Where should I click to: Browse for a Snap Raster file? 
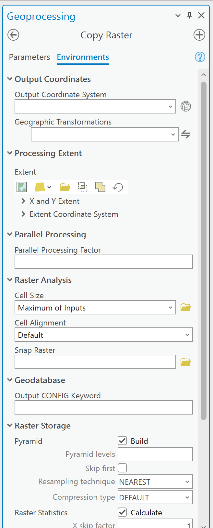(185, 362)
